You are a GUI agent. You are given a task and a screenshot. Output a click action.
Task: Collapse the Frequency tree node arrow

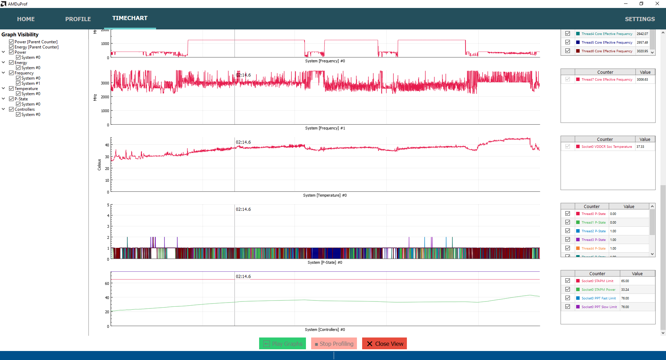[3, 73]
